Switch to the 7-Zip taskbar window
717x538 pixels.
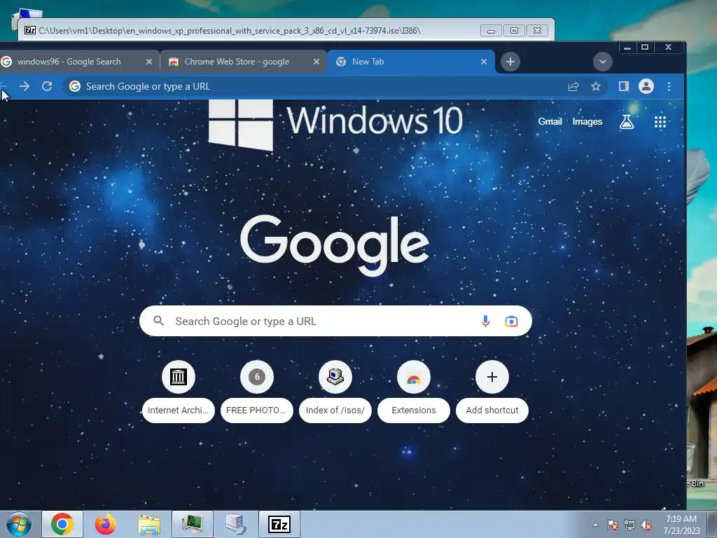[279, 524]
